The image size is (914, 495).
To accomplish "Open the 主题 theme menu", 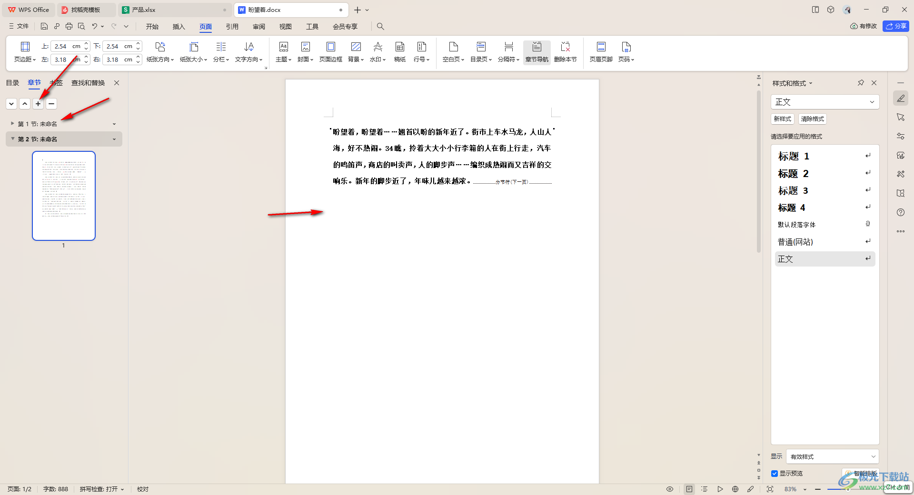I will [x=283, y=52].
